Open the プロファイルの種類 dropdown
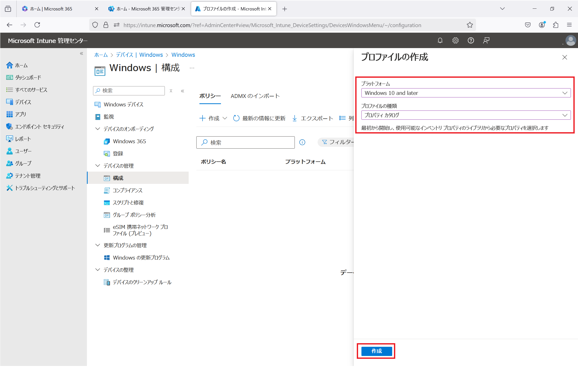 click(466, 115)
